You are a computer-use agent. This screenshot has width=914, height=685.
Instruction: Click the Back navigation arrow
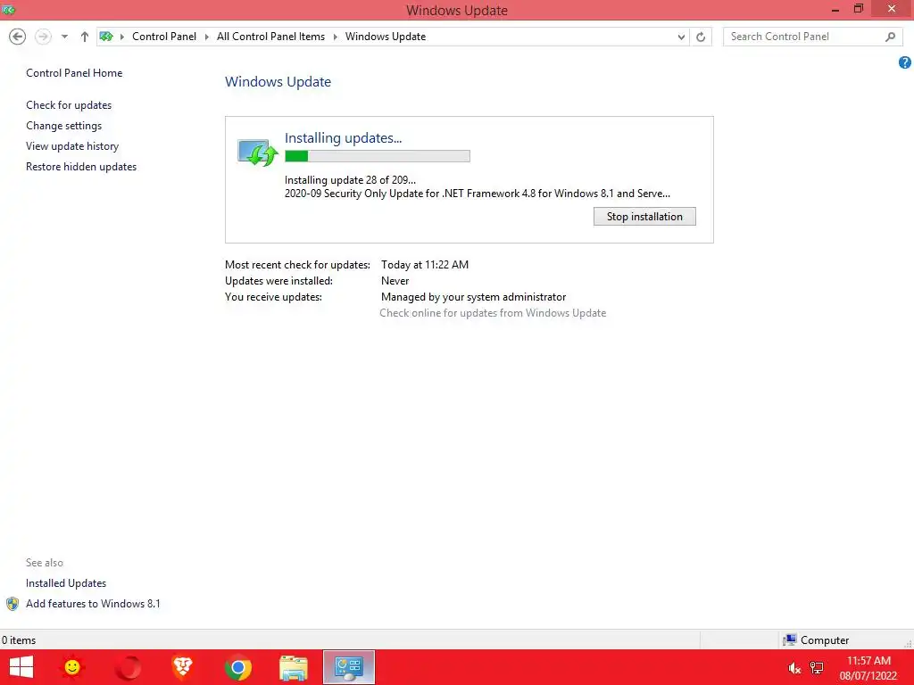click(x=18, y=37)
